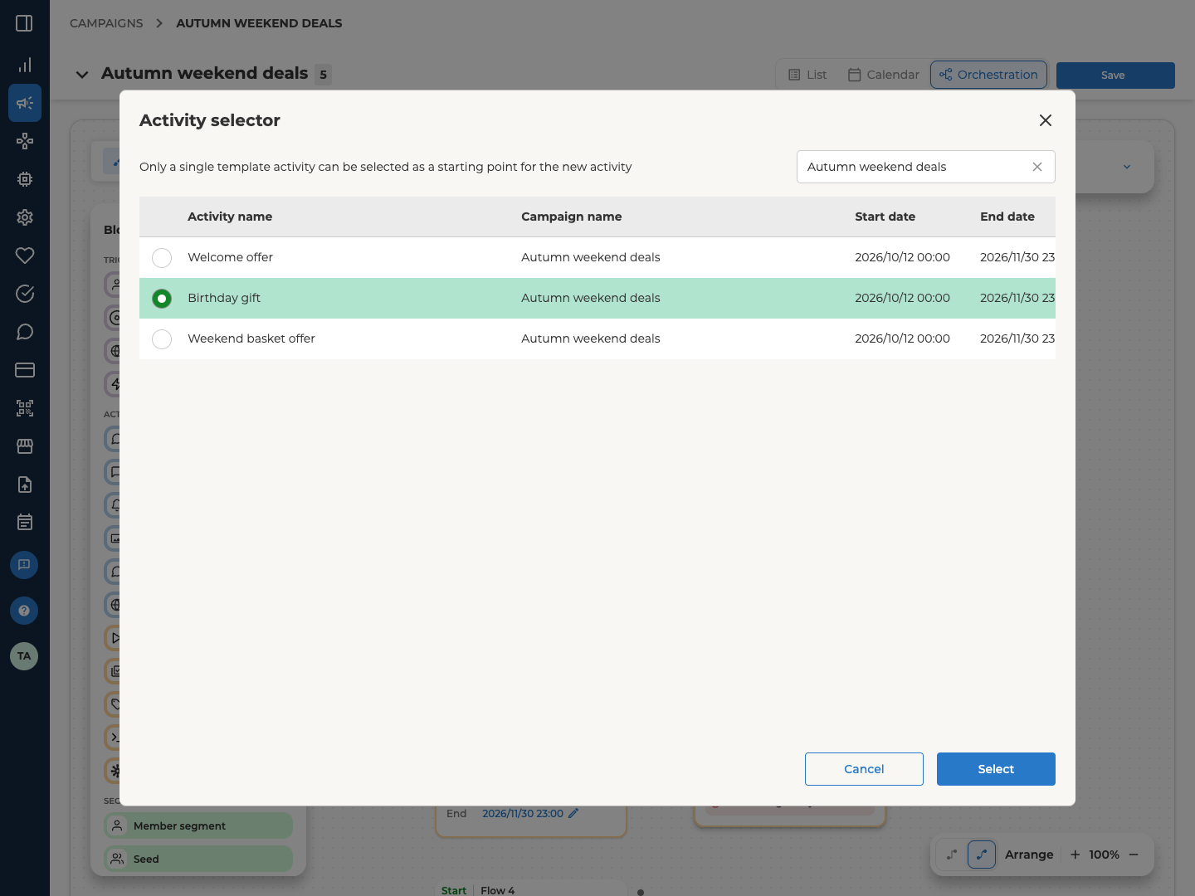Open the file upload sidebar icon
The width and height of the screenshot is (1195, 896).
pyautogui.click(x=25, y=485)
